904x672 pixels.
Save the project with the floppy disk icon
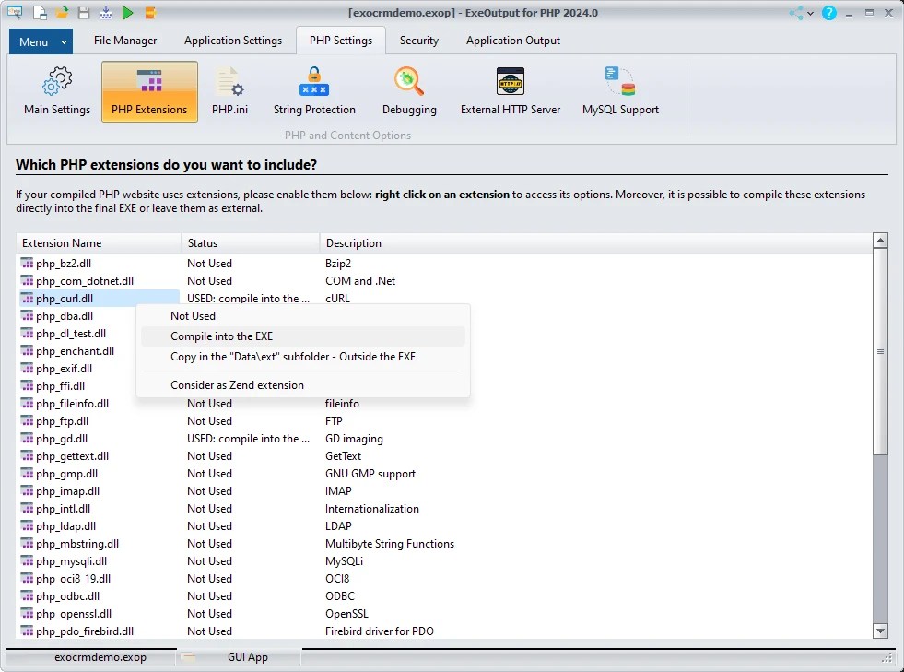pos(84,12)
